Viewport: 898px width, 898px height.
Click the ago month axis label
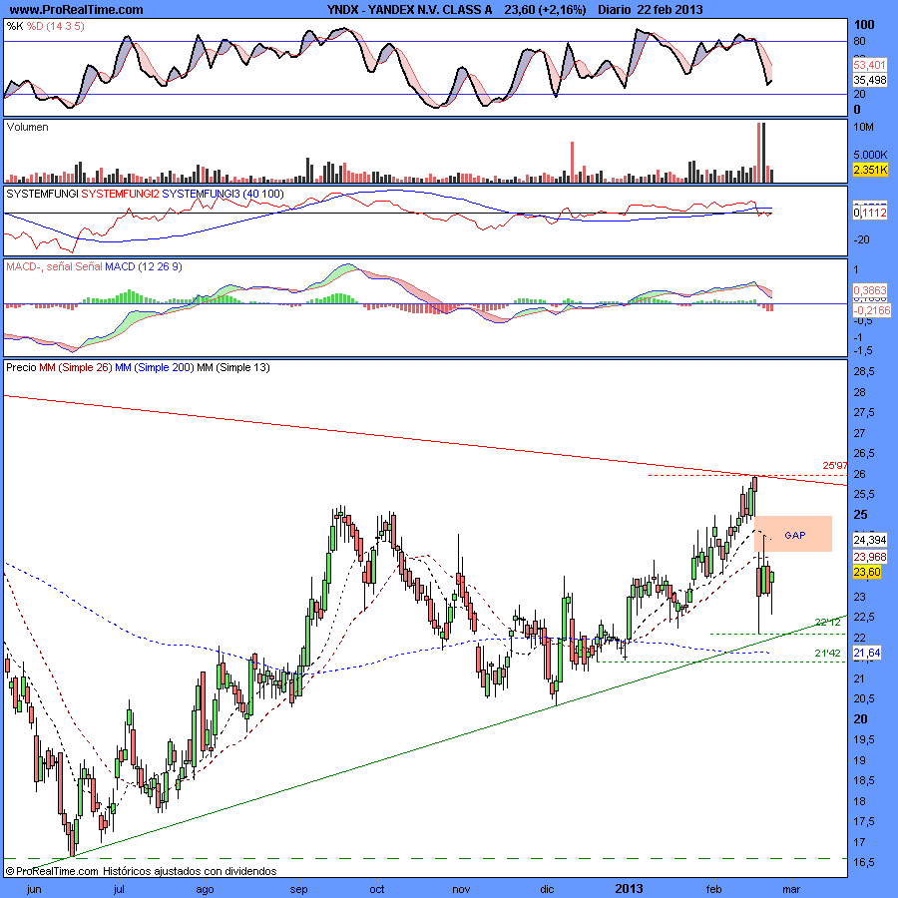[x=205, y=889]
